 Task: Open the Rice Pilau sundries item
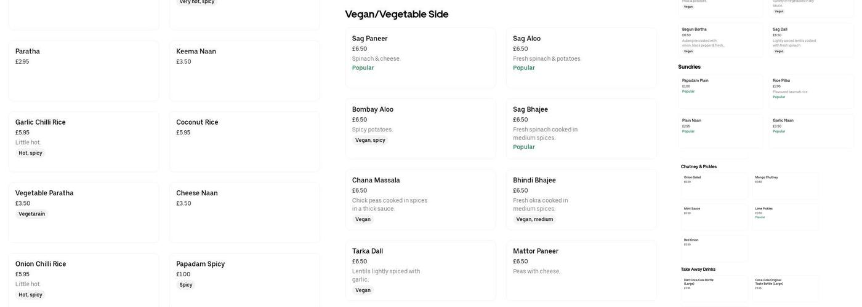(811, 91)
